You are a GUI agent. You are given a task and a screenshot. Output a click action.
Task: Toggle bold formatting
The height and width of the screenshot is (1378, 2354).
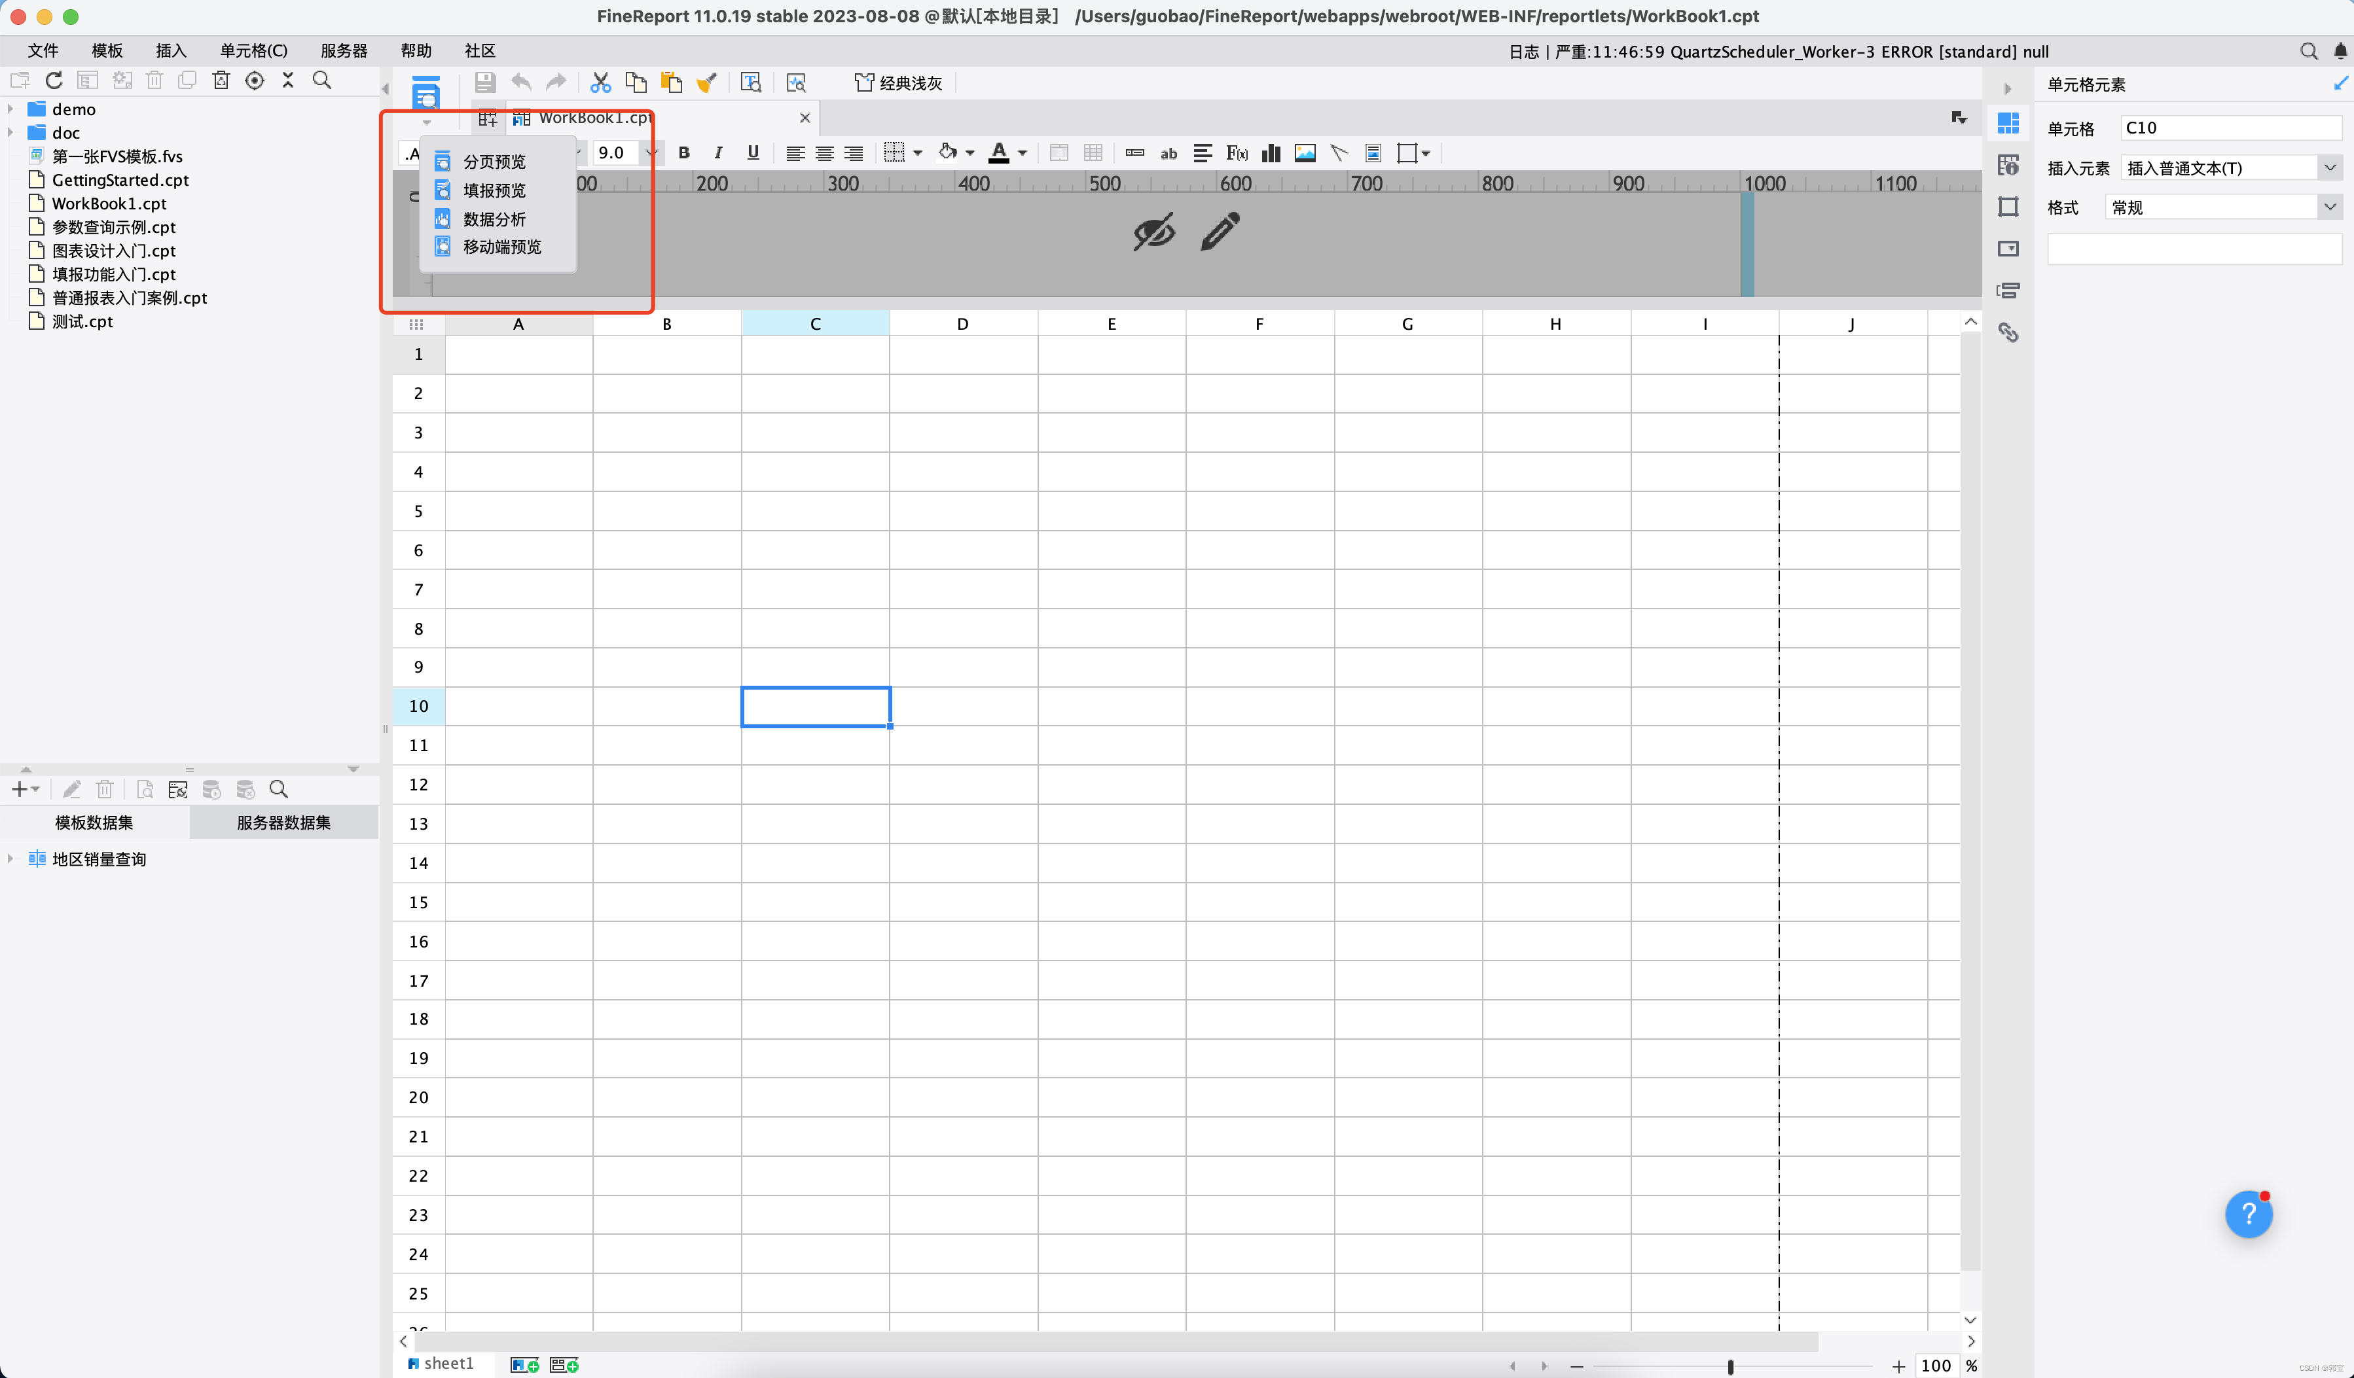point(684,153)
